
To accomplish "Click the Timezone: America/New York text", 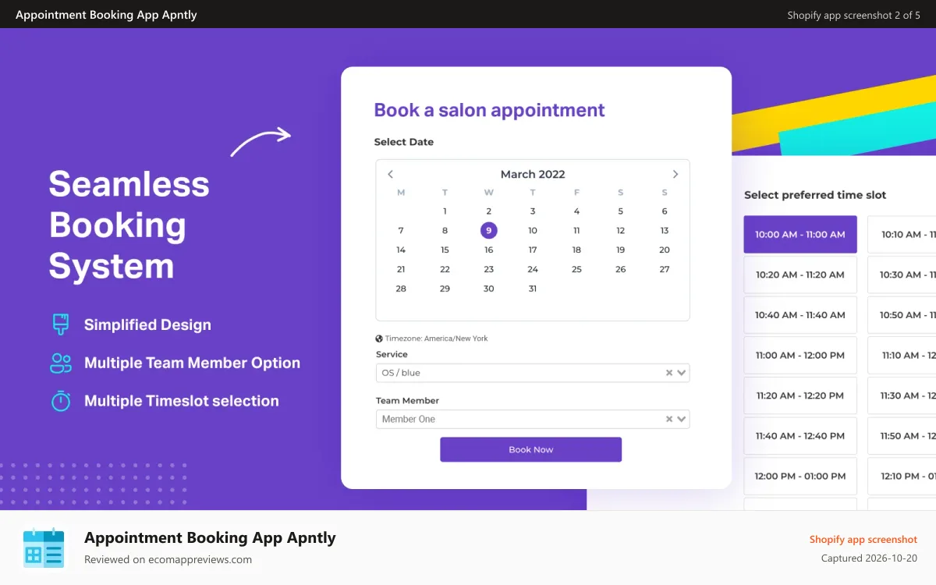I will (436, 339).
